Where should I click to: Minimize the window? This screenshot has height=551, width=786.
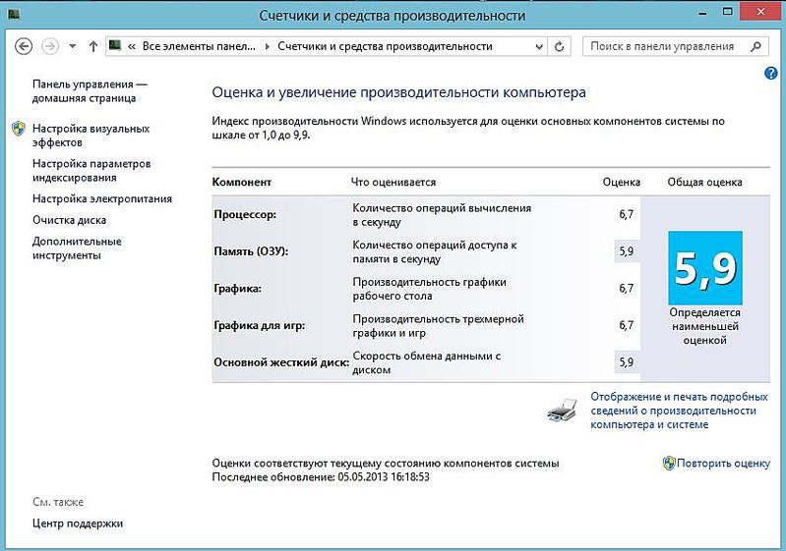click(702, 12)
